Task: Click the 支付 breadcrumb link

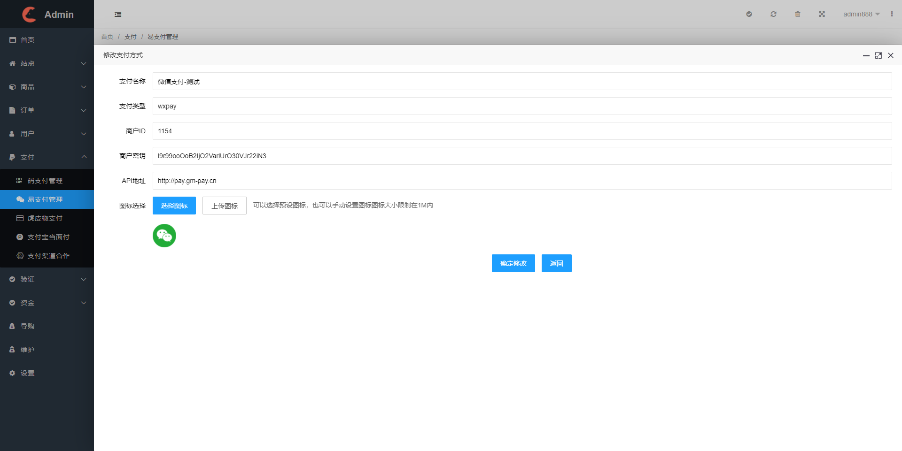Action: coord(130,37)
